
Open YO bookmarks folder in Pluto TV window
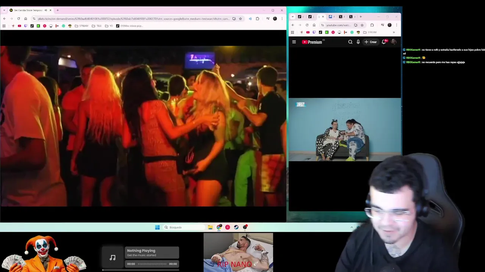tap(109, 26)
